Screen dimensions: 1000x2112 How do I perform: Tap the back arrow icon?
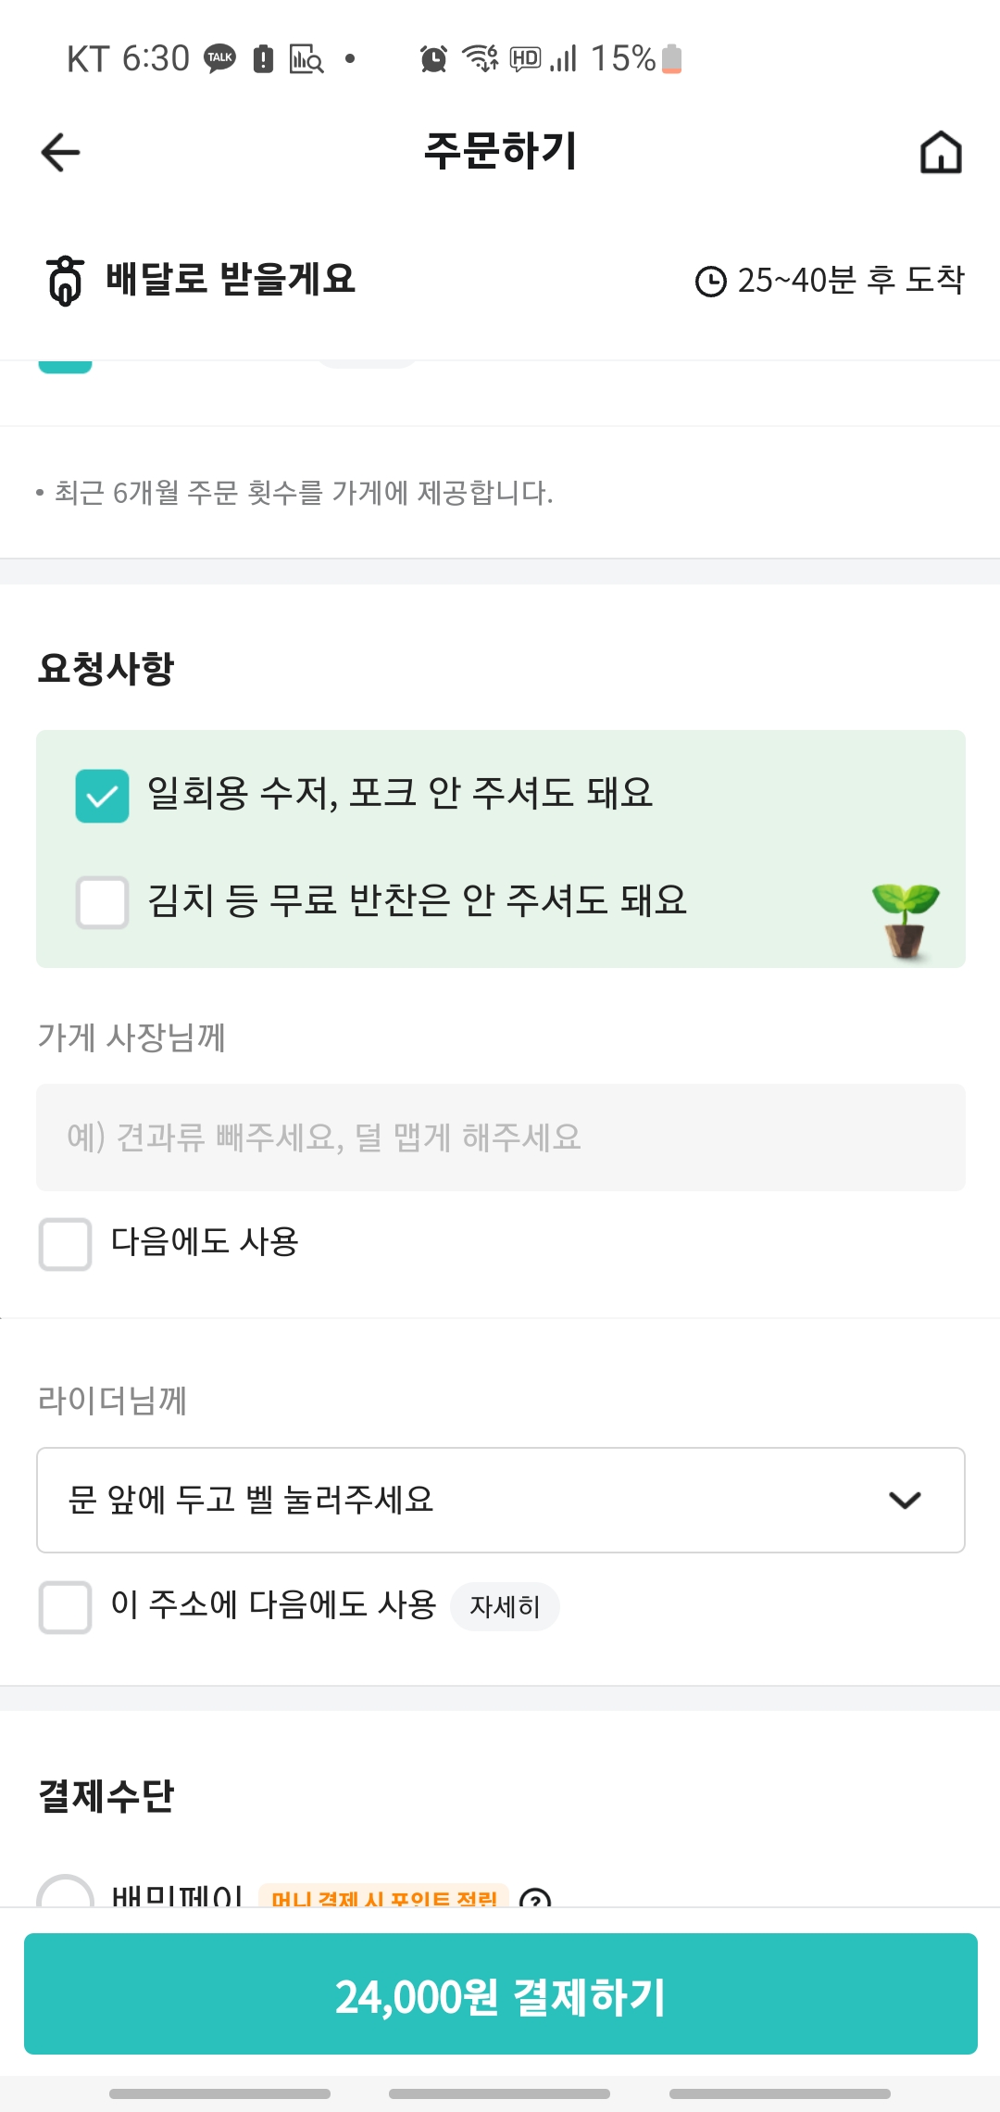61,152
